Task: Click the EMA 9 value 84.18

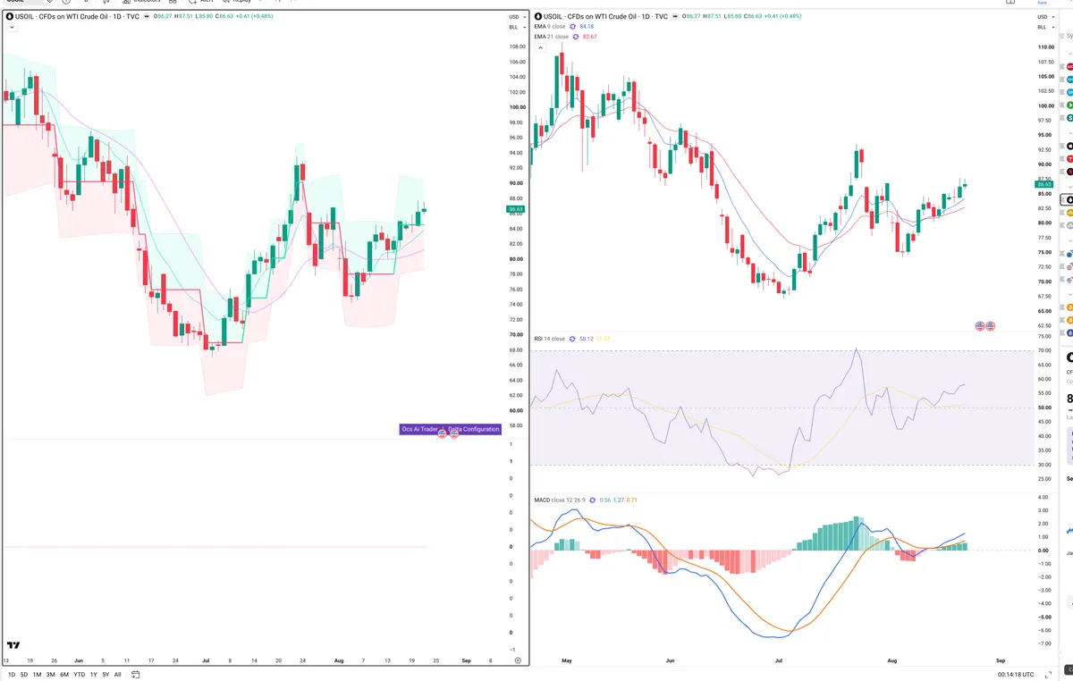Action: (587, 27)
